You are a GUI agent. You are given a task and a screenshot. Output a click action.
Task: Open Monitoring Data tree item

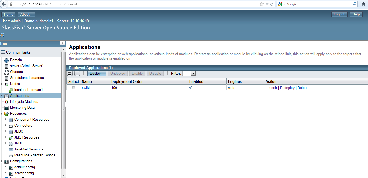[x=22, y=108]
